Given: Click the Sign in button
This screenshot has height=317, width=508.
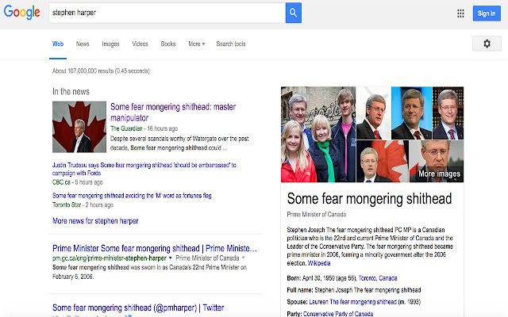Looking at the screenshot, I should (x=487, y=13).
